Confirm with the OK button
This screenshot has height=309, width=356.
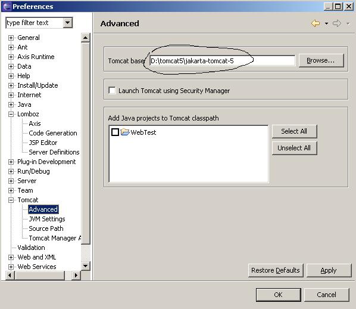click(279, 295)
